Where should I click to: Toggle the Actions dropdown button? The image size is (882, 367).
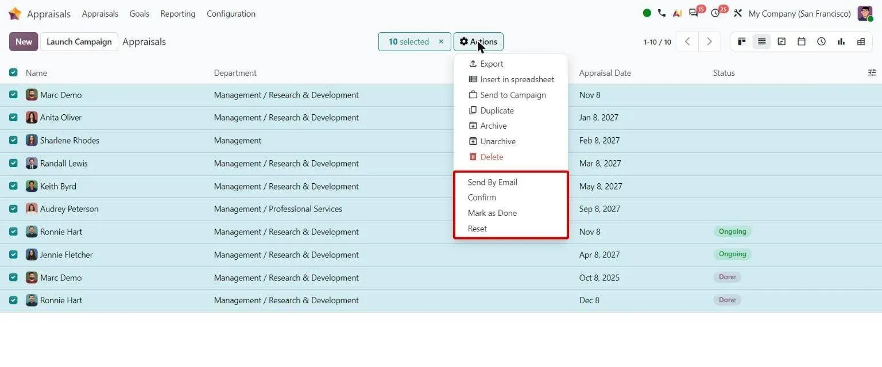pos(478,41)
